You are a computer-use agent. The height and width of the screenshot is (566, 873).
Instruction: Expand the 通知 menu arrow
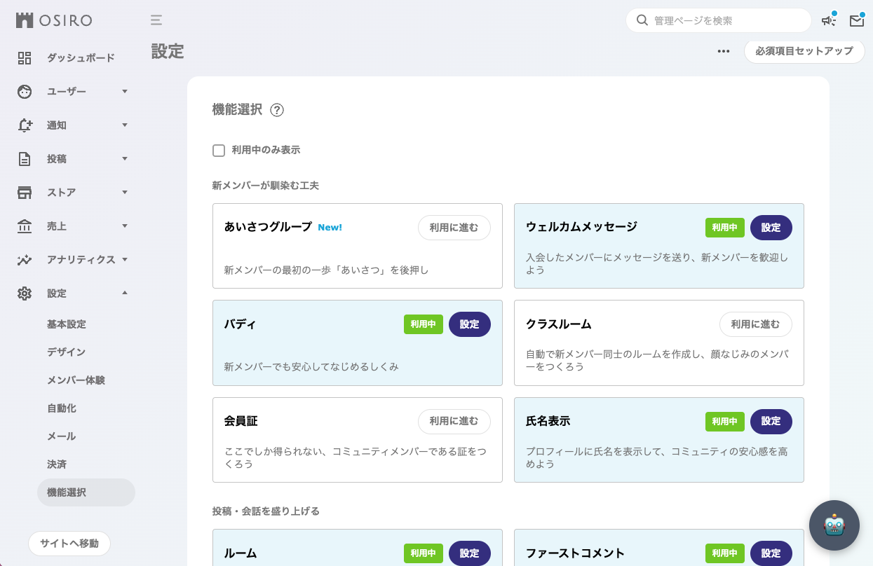point(125,125)
